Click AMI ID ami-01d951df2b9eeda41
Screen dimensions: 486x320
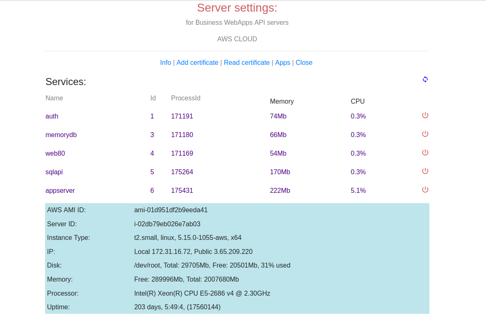tap(171, 210)
